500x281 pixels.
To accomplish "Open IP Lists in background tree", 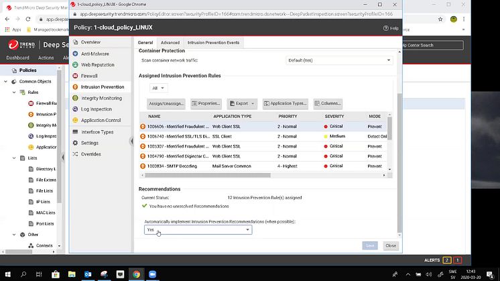I will [x=40, y=202].
